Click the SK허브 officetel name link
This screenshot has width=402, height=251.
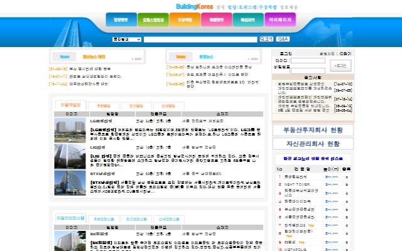[x=99, y=234]
